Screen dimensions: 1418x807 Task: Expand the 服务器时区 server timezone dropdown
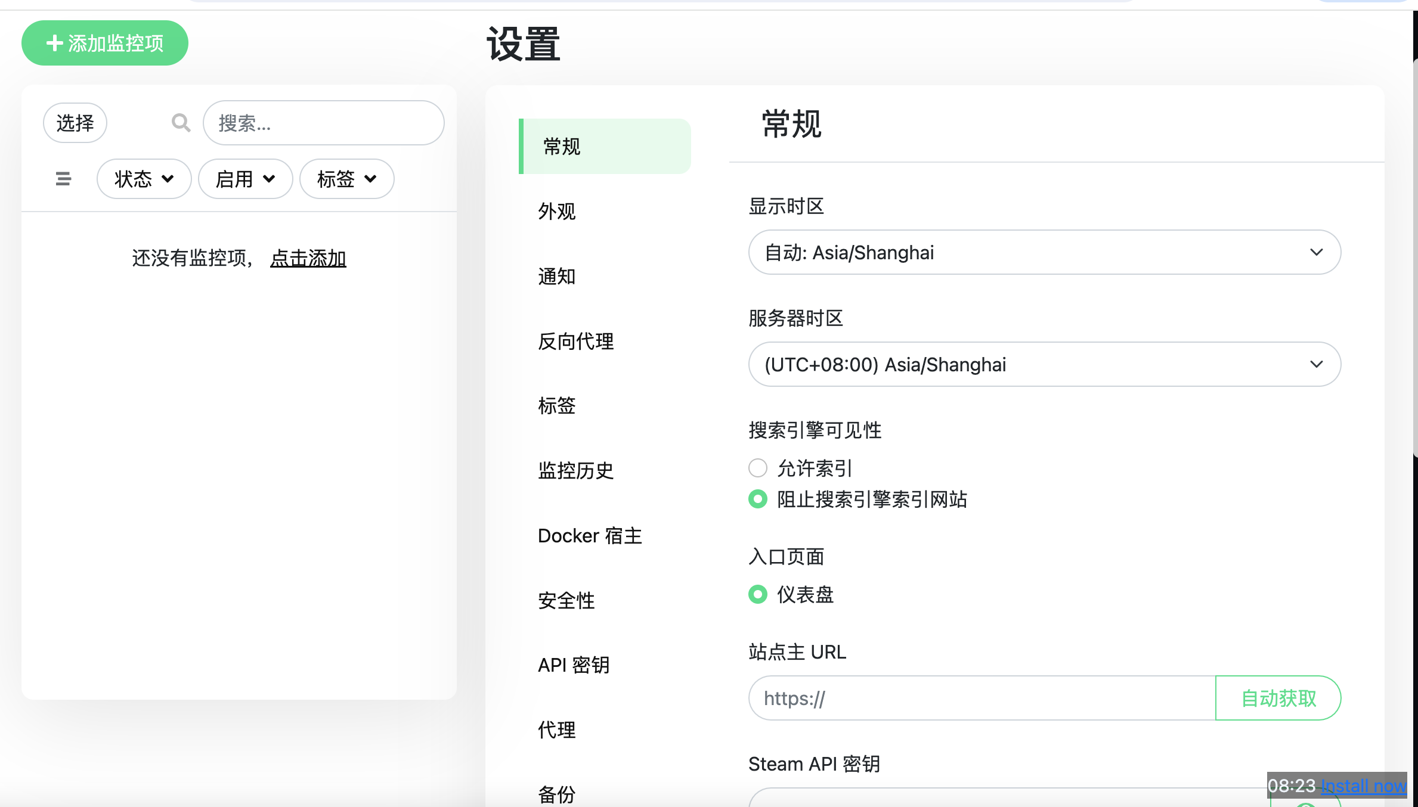coord(1045,364)
